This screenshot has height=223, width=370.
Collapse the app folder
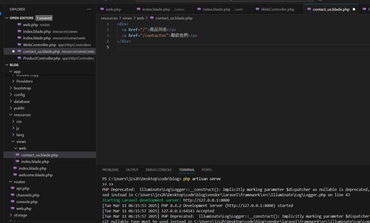(x=11, y=71)
